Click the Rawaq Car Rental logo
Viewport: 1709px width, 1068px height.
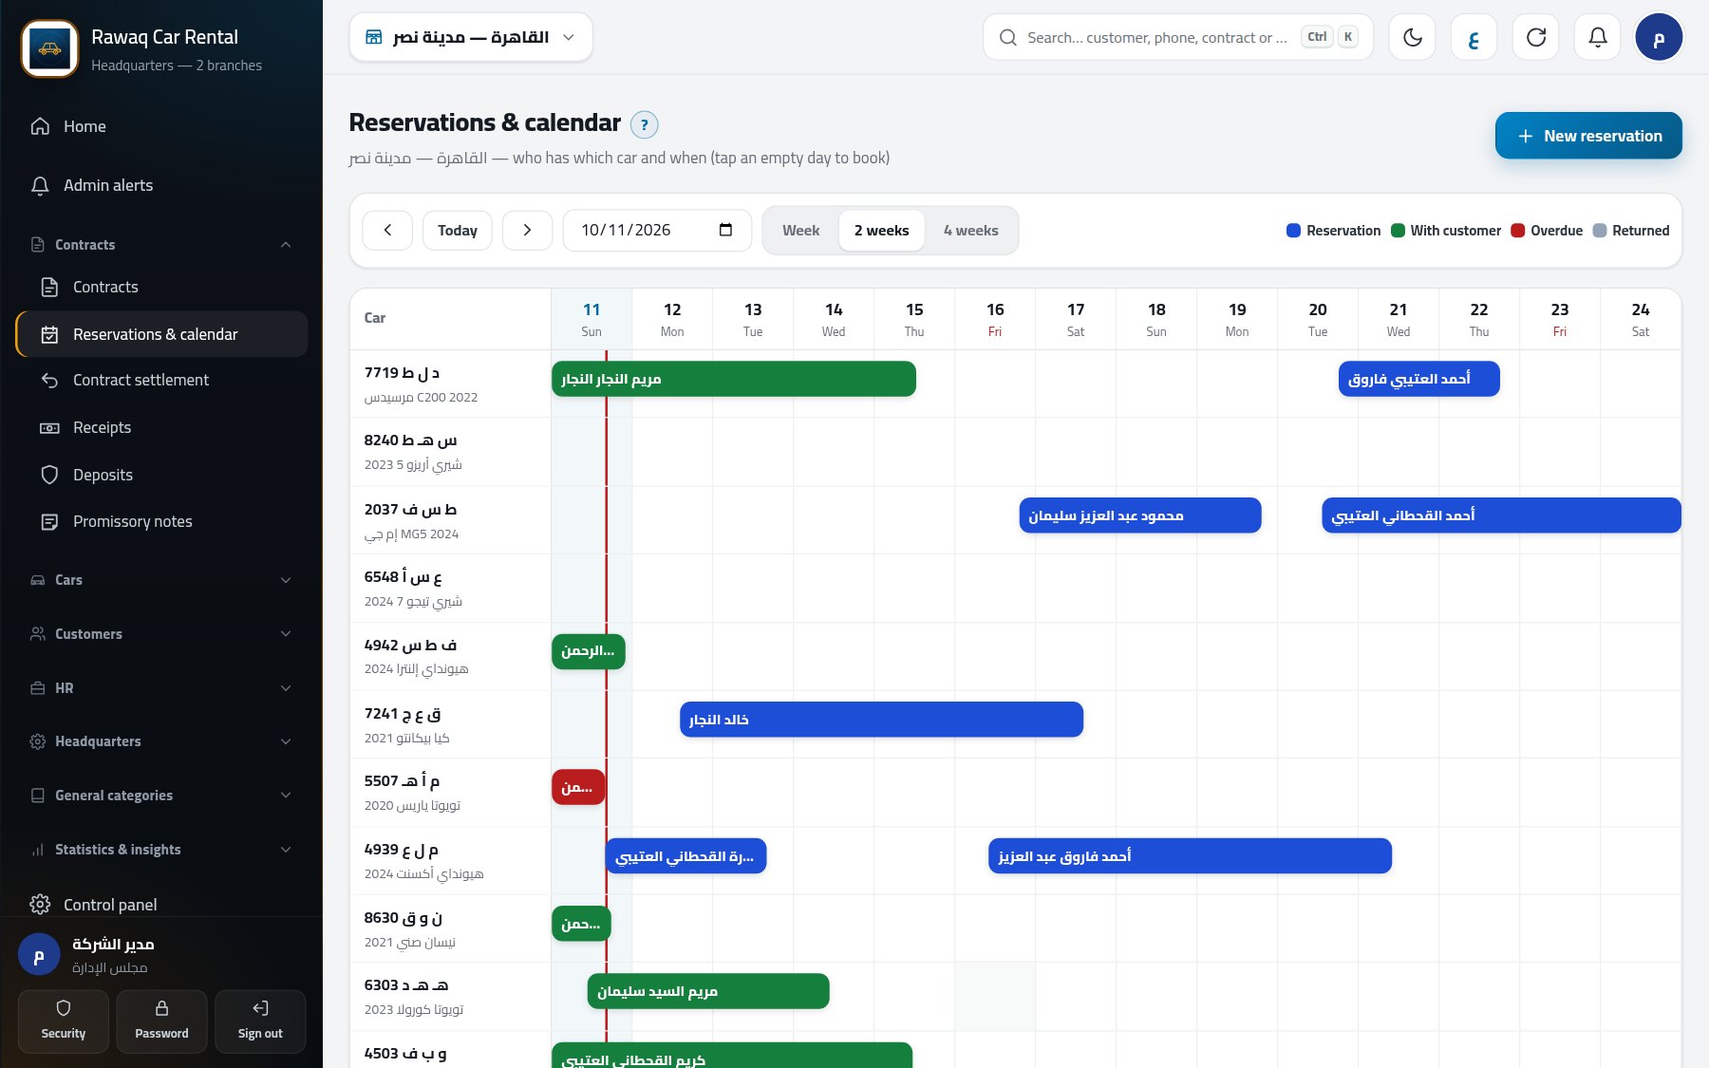point(49,48)
